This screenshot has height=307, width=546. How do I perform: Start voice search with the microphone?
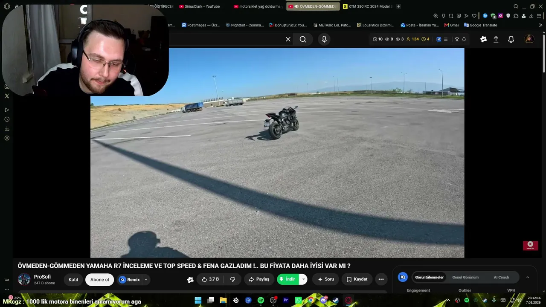pyautogui.click(x=324, y=39)
